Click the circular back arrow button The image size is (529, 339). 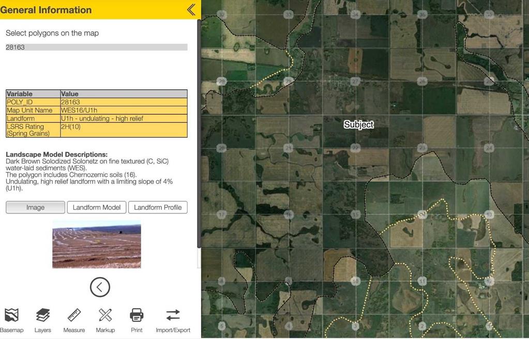(x=100, y=287)
